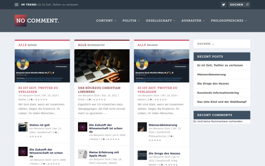Open ES IST ZEIT headline in Beliebt column

[x=38, y=90]
